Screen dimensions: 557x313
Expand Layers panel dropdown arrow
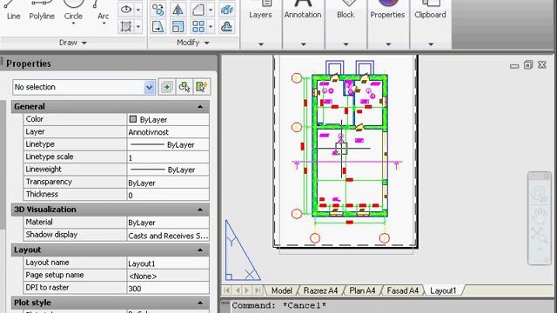point(261,44)
